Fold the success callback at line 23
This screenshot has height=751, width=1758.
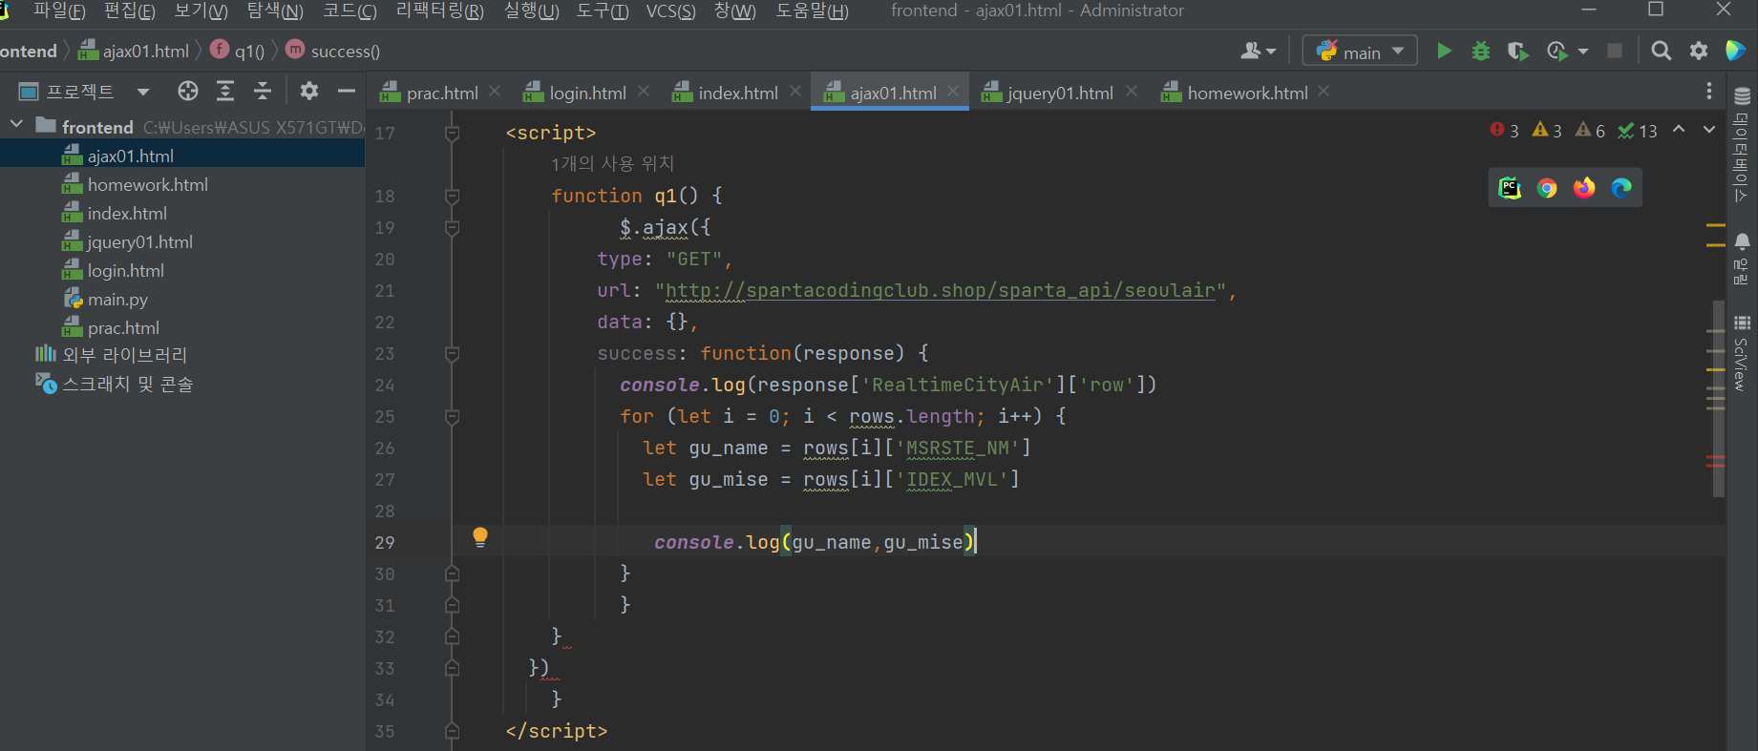pyautogui.click(x=453, y=353)
